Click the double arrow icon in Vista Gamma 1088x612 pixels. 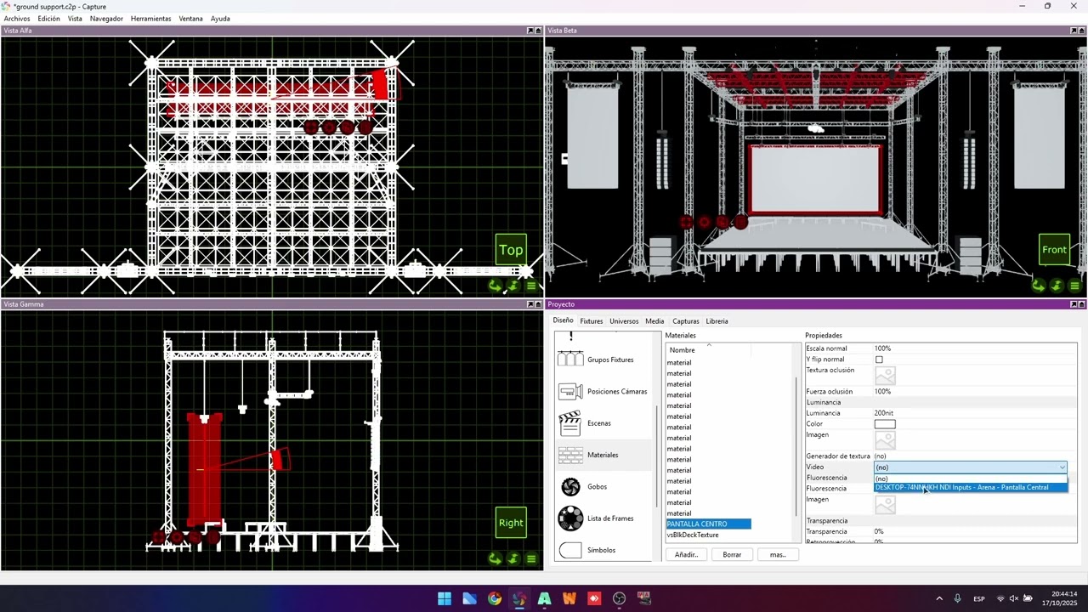coord(513,558)
